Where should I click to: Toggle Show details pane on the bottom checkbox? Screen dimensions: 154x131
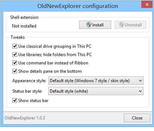[x=15, y=71]
